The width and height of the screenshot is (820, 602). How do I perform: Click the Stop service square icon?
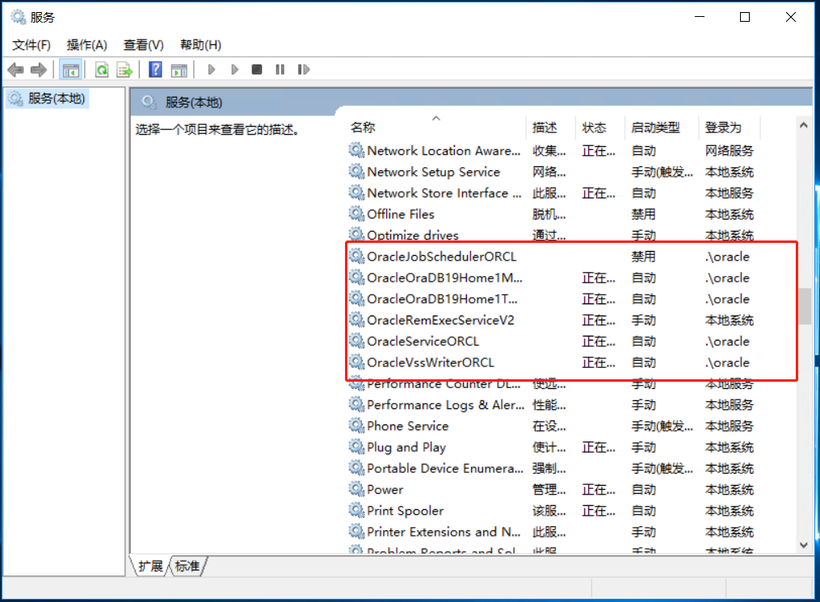pos(257,69)
